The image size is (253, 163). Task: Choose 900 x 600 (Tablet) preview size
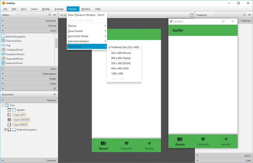click(x=124, y=58)
